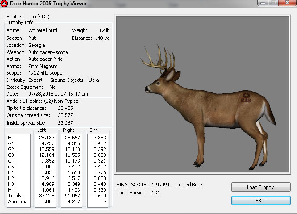The height and width of the screenshot is (214, 297).
Task: Click the Load Trophy button
Action: coord(261,187)
